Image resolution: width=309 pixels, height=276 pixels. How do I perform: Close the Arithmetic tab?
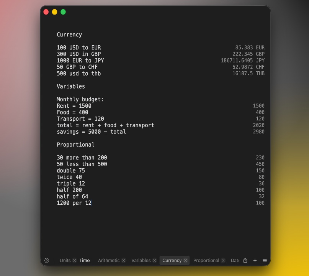124,260
